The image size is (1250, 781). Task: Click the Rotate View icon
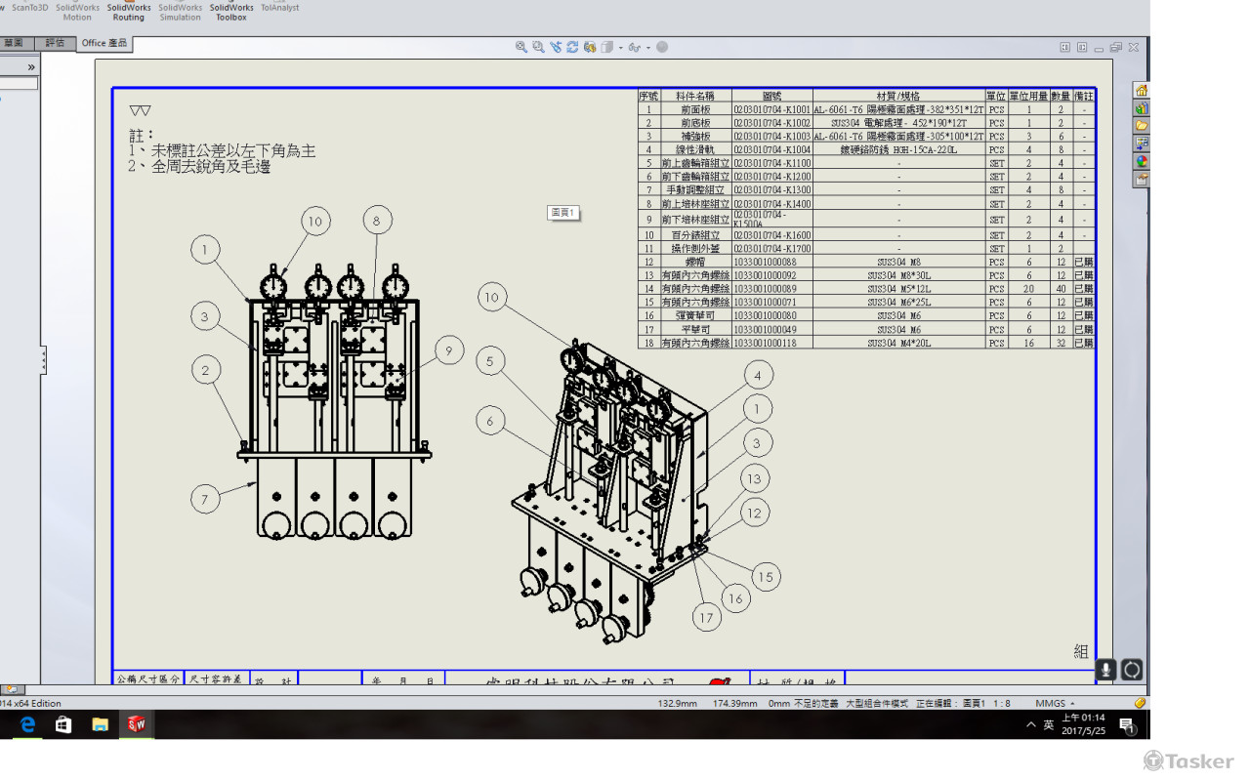pos(572,47)
